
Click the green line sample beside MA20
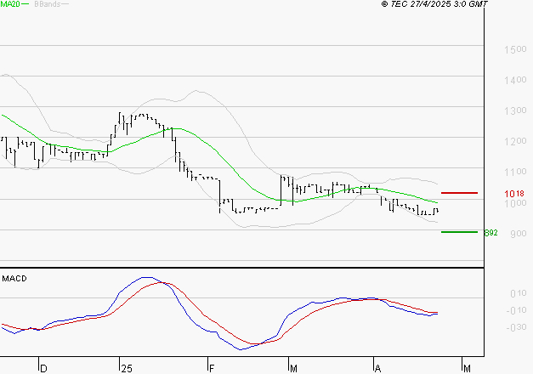26,4
